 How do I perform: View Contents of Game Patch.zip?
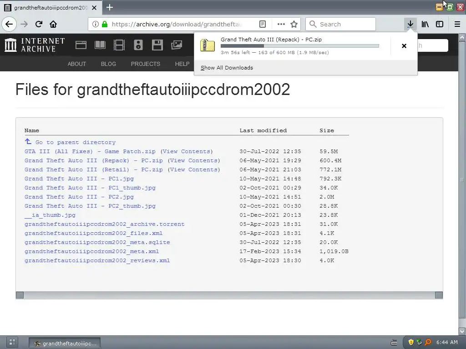[187, 151]
